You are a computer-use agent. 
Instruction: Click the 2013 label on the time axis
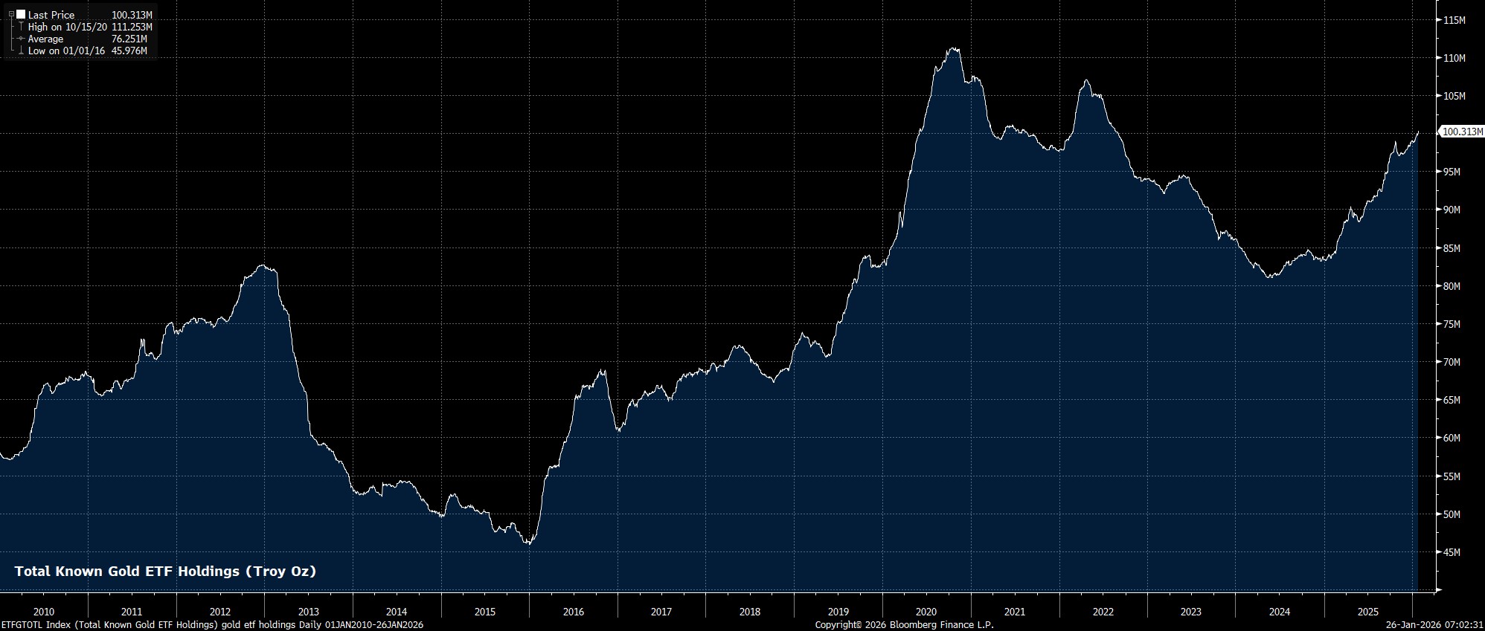click(x=308, y=612)
